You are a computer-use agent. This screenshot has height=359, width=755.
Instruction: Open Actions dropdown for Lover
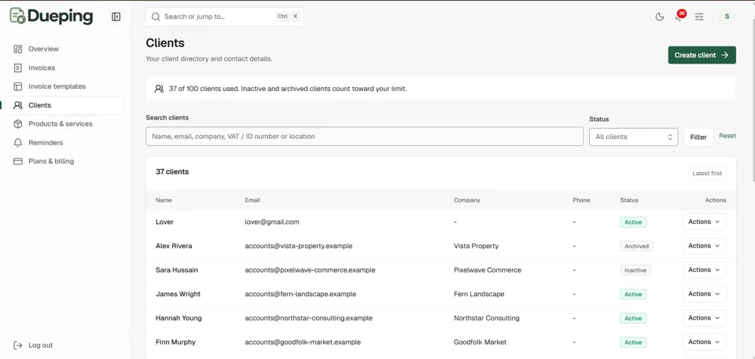(x=704, y=222)
